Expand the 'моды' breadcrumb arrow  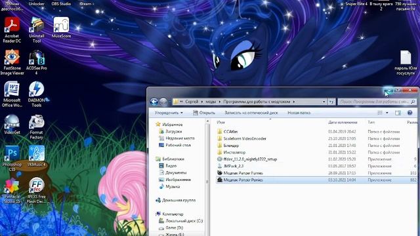(220, 102)
